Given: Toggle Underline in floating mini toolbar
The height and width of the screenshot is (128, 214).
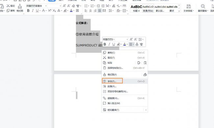Looking at the screenshot, I should point(114,44).
